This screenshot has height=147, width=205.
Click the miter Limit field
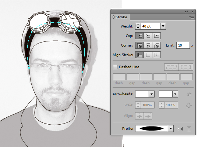coord(183,45)
